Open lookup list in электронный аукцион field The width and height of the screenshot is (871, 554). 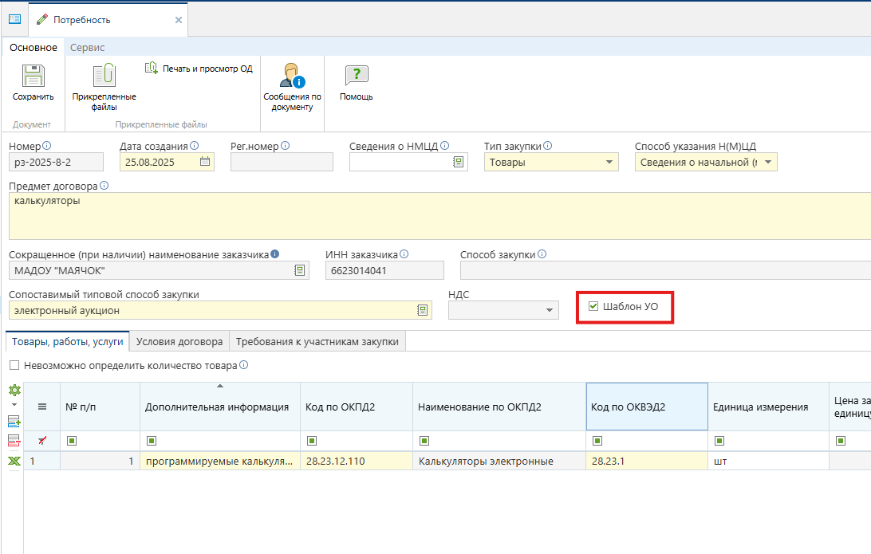tap(422, 310)
